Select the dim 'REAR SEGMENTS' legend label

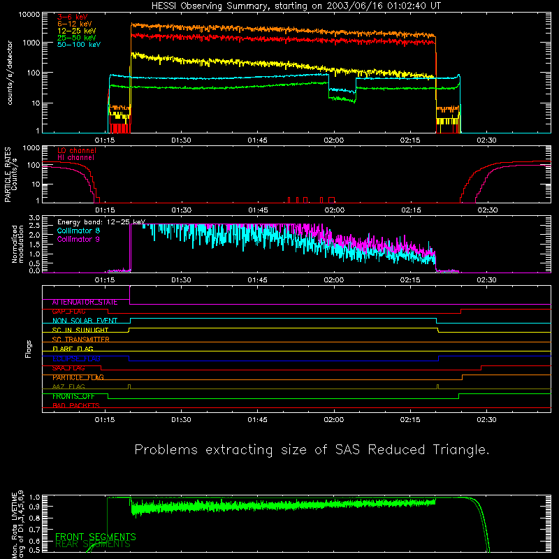click(93, 544)
